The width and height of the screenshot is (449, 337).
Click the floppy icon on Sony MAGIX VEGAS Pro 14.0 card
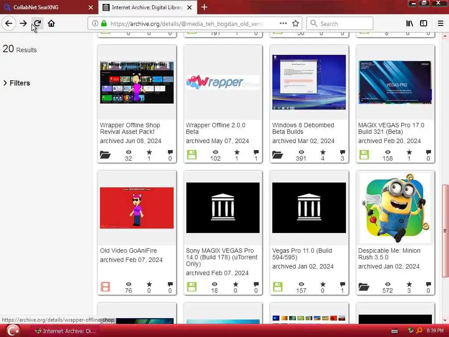192,287
